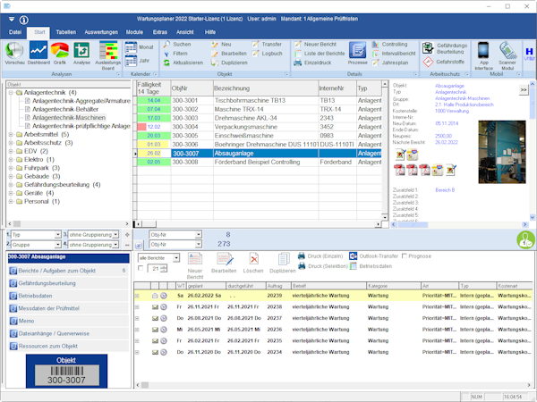537x402 pixels.
Task: Open Liste der Berichte
Action: 320,54
